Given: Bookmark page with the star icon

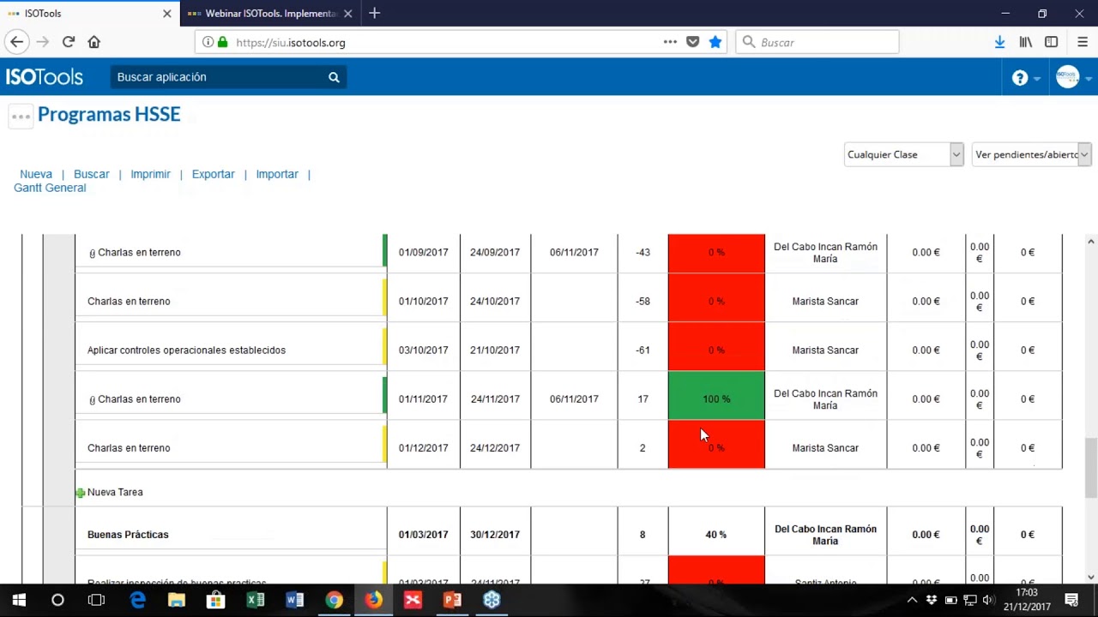Looking at the screenshot, I should click(x=715, y=42).
